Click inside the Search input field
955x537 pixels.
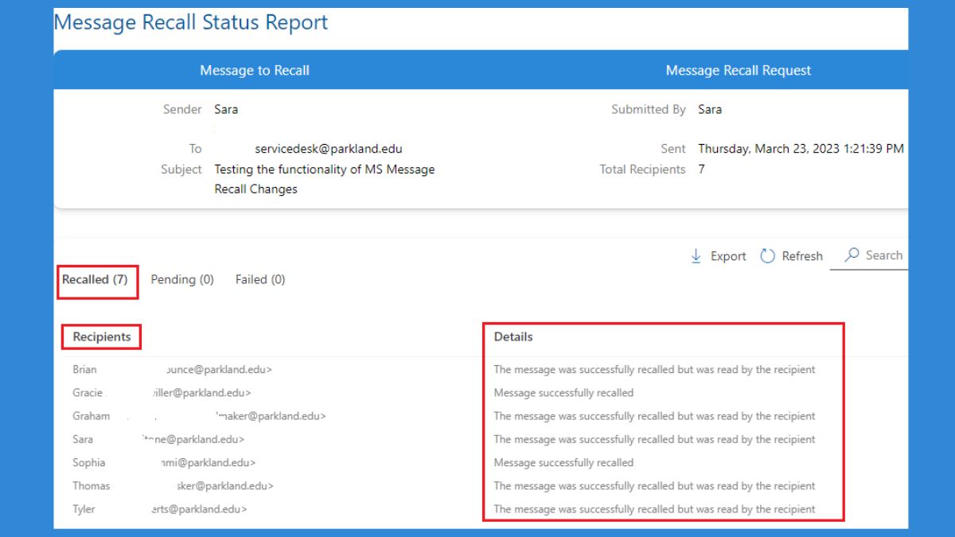883,255
